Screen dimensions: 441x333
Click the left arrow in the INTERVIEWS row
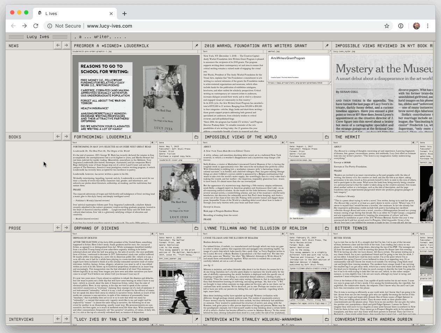[58, 319]
